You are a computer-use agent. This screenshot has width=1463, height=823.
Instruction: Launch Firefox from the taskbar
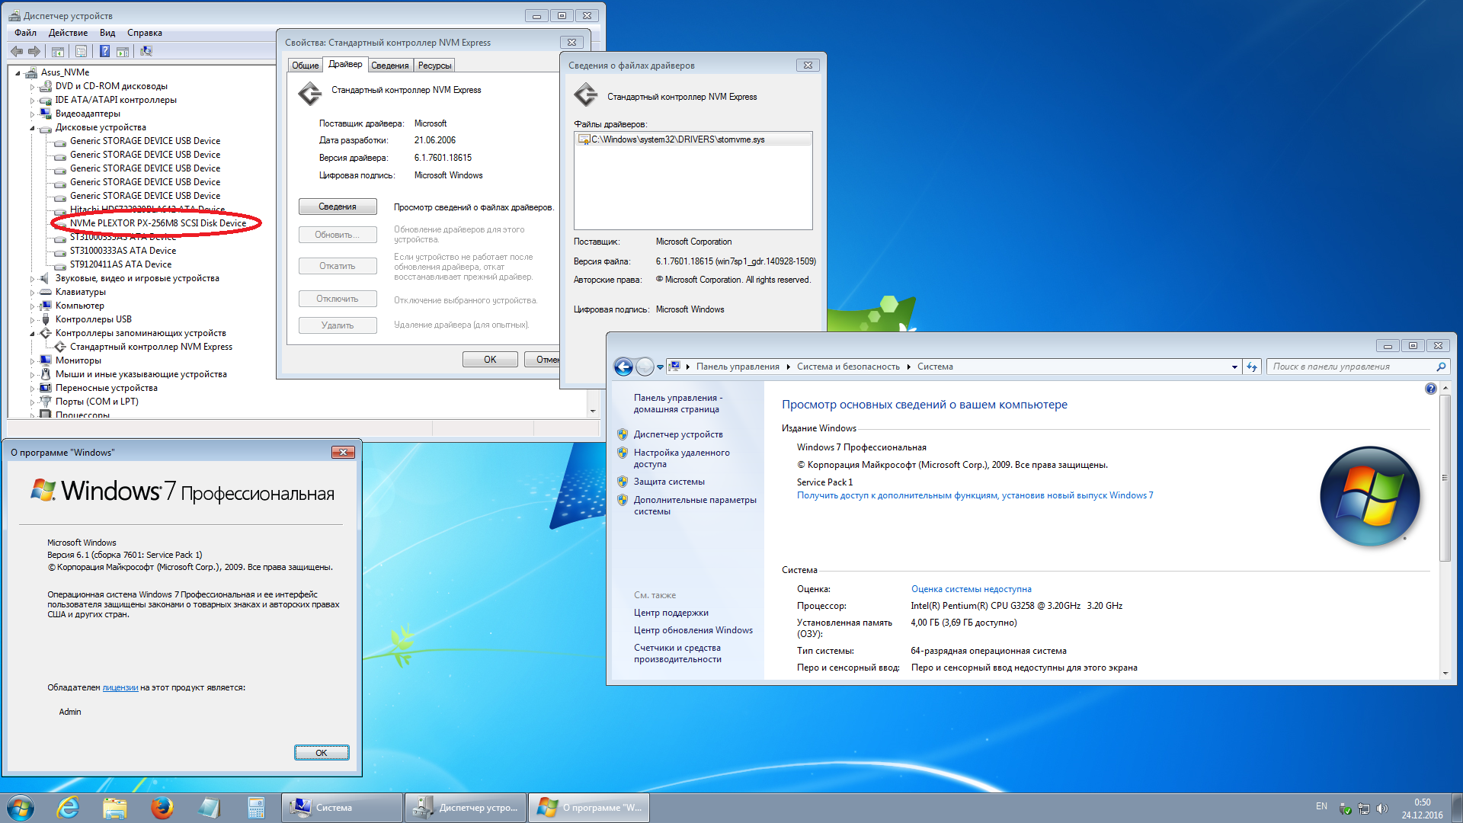pyautogui.click(x=162, y=808)
